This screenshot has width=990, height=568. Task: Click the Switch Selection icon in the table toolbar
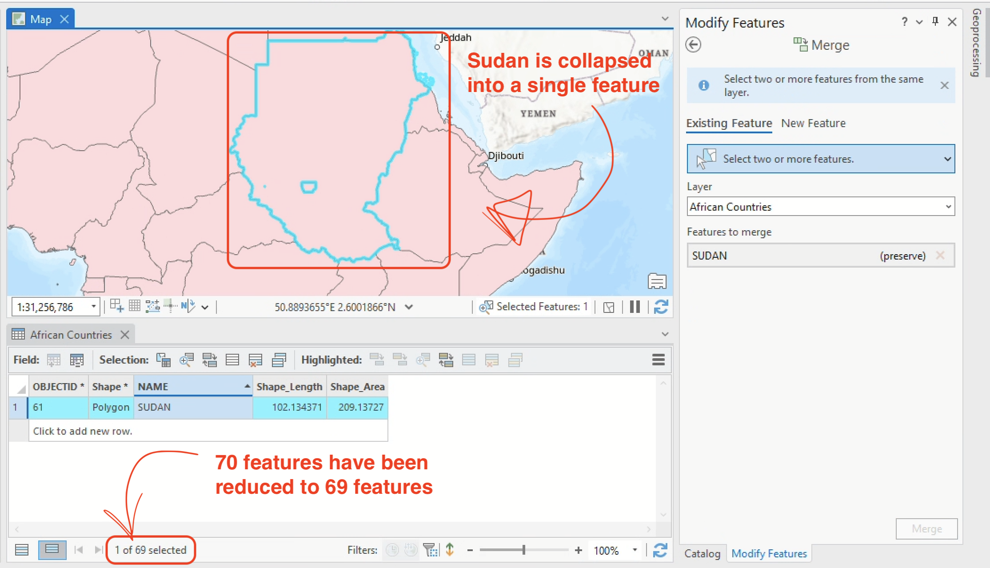click(x=209, y=360)
